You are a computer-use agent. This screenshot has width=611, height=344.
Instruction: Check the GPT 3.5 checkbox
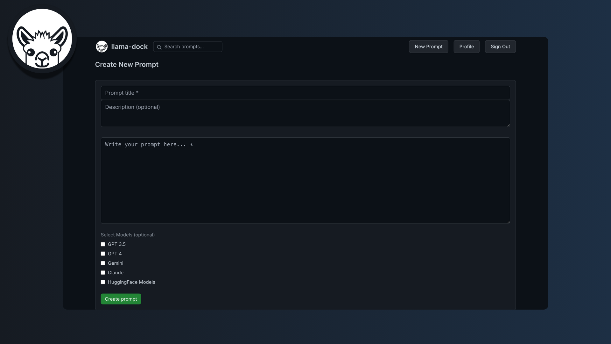(103, 244)
